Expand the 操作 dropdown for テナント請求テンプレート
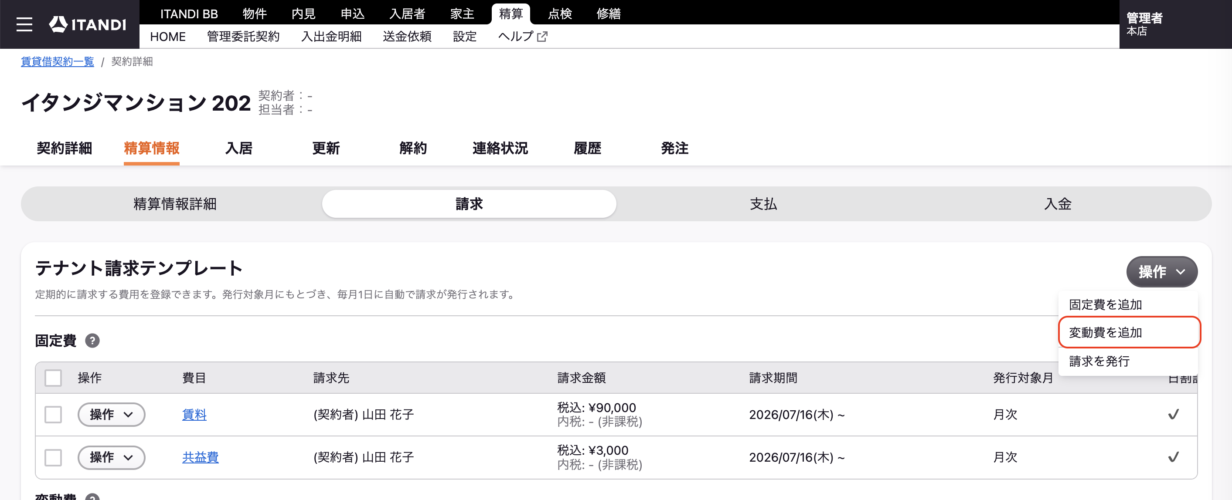Screen dimensions: 1232x500 [1161, 271]
